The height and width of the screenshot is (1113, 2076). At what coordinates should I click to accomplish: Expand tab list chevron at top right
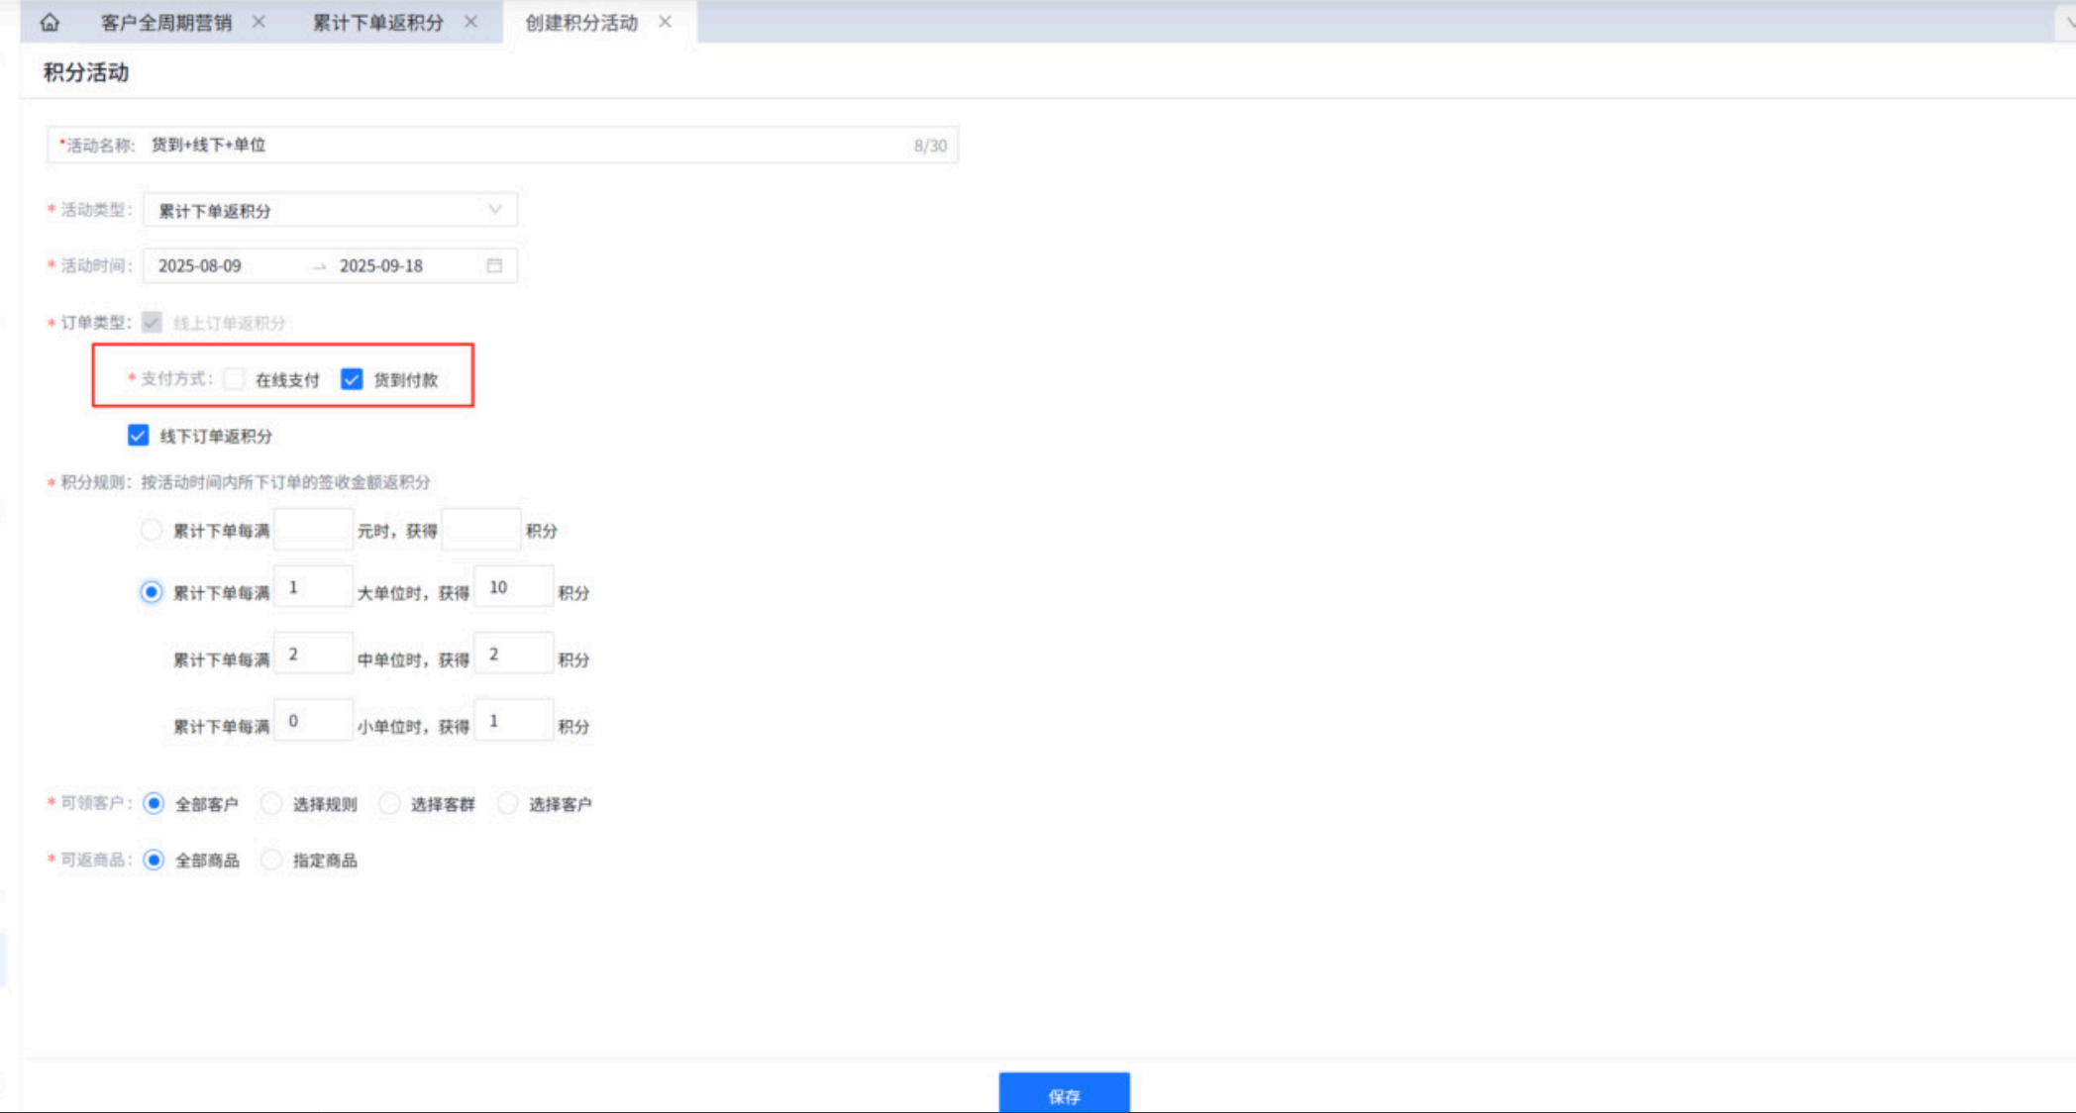(2067, 22)
